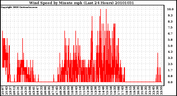
Task: Select the 7.5 y-axis value
Action: 170,27
